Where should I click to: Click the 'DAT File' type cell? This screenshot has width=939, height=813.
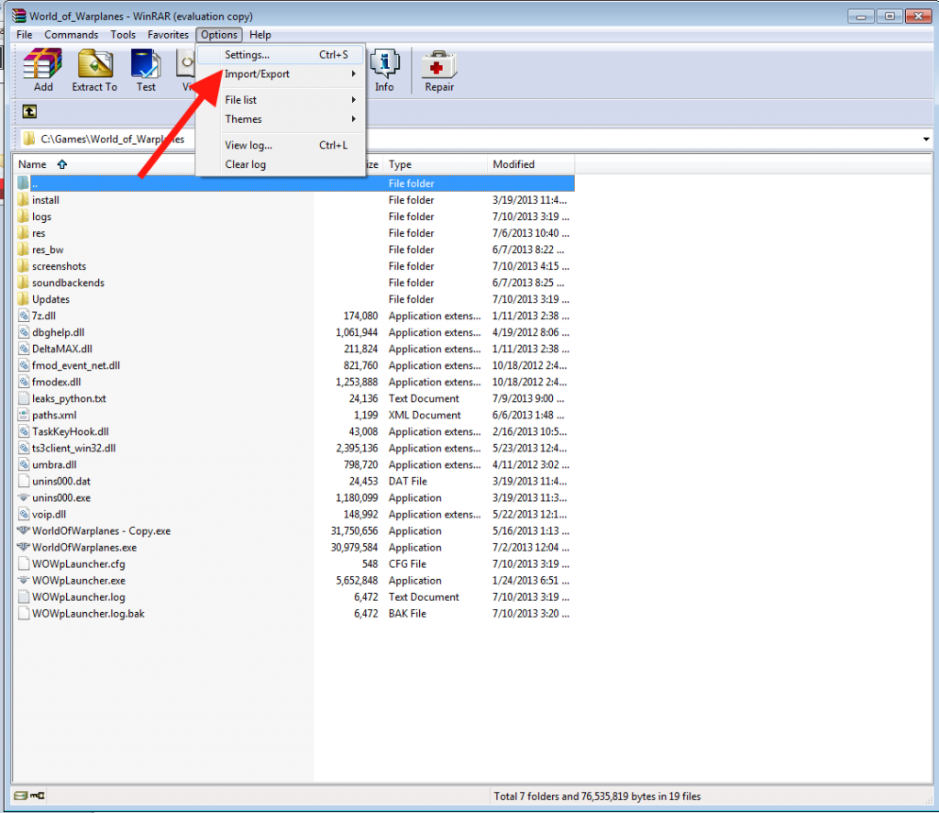tap(408, 481)
